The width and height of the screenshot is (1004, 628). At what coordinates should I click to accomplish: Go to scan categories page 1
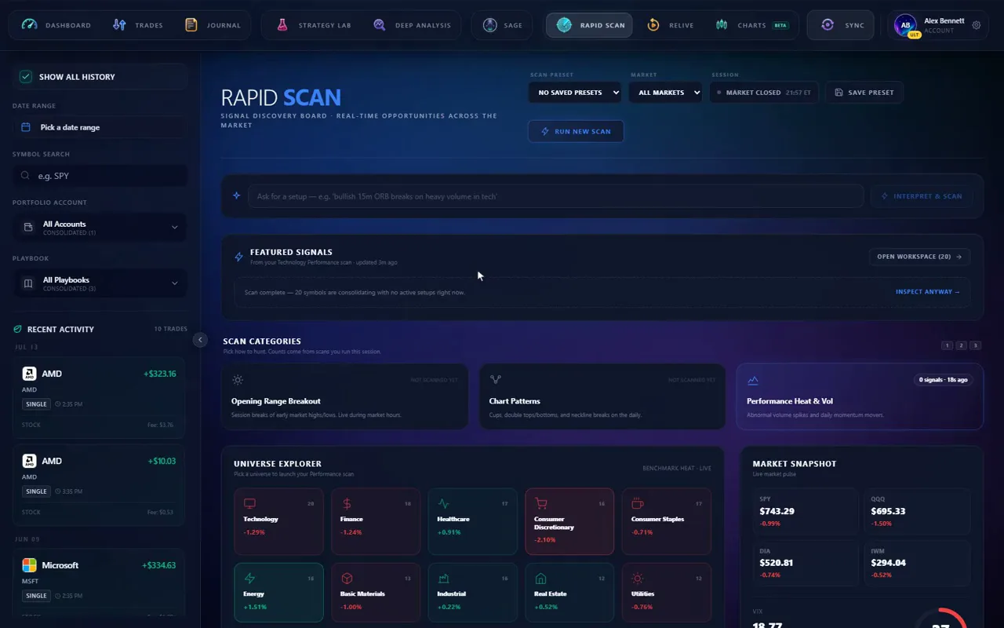[948, 345]
